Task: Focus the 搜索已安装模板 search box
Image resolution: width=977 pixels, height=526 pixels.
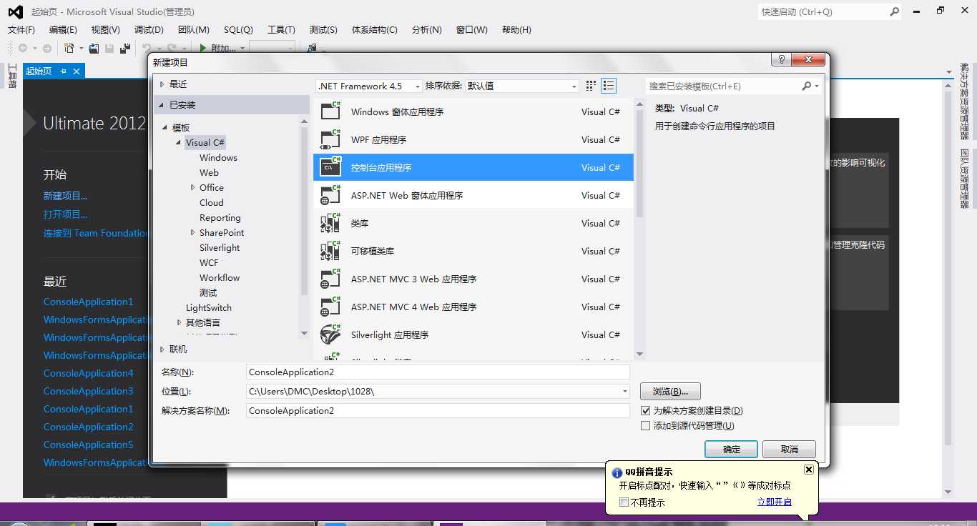Action: click(732, 86)
